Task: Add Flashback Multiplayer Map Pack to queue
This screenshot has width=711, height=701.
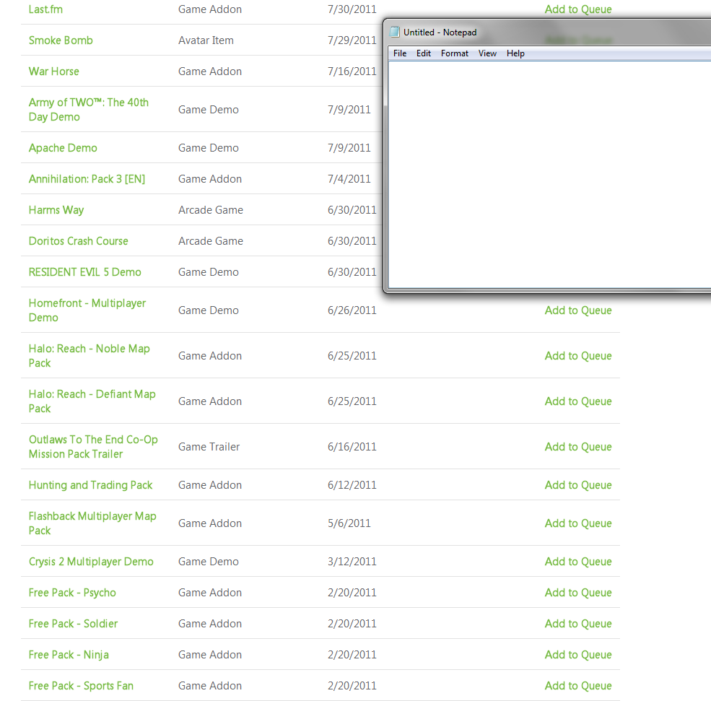Action: (578, 523)
